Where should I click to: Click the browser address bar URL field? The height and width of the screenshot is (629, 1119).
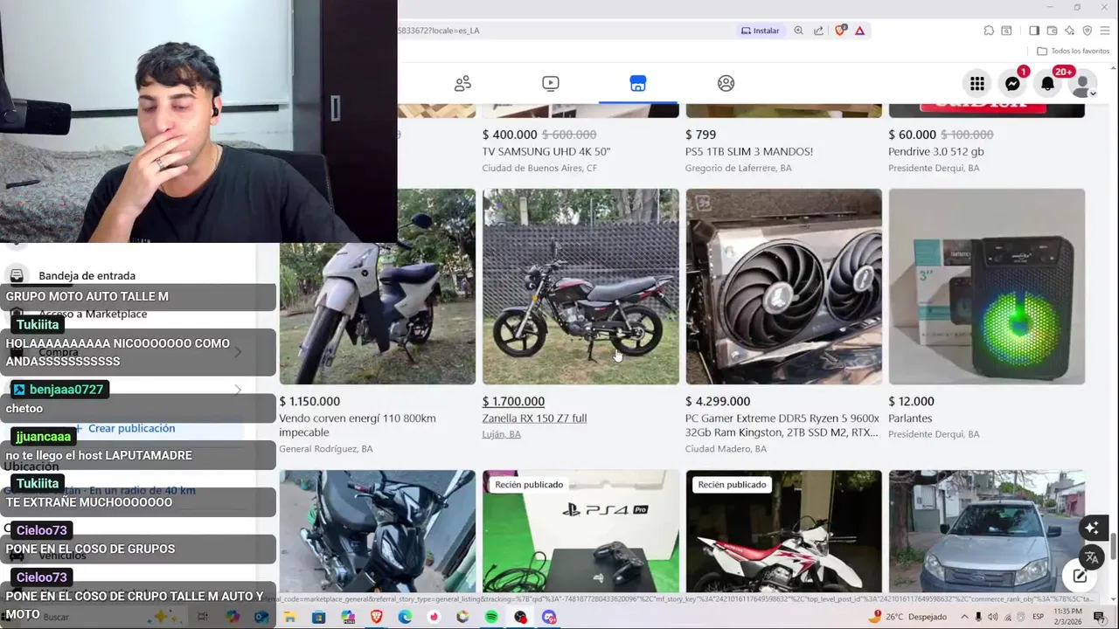coord(565,31)
